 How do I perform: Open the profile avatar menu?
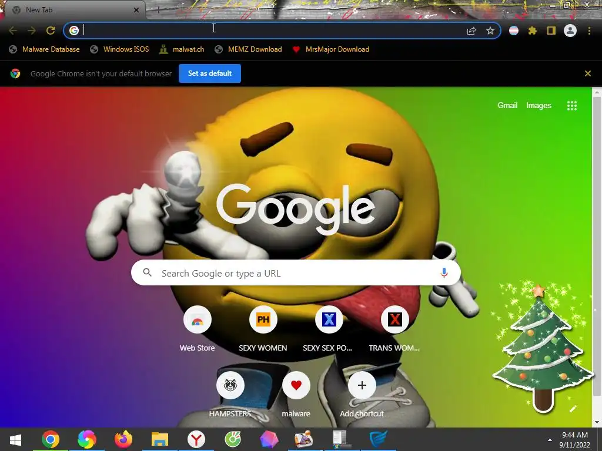570,31
